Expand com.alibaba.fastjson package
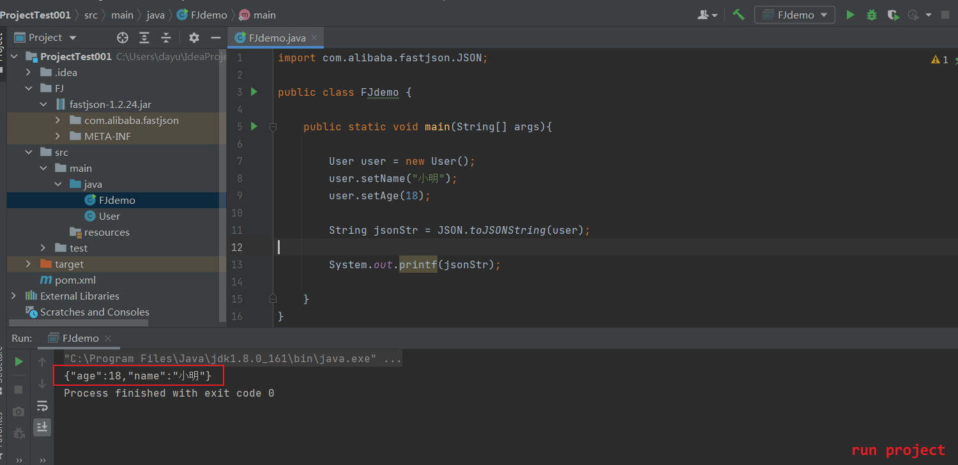Viewport: 958px width, 465px height. (x=57, y=120)
